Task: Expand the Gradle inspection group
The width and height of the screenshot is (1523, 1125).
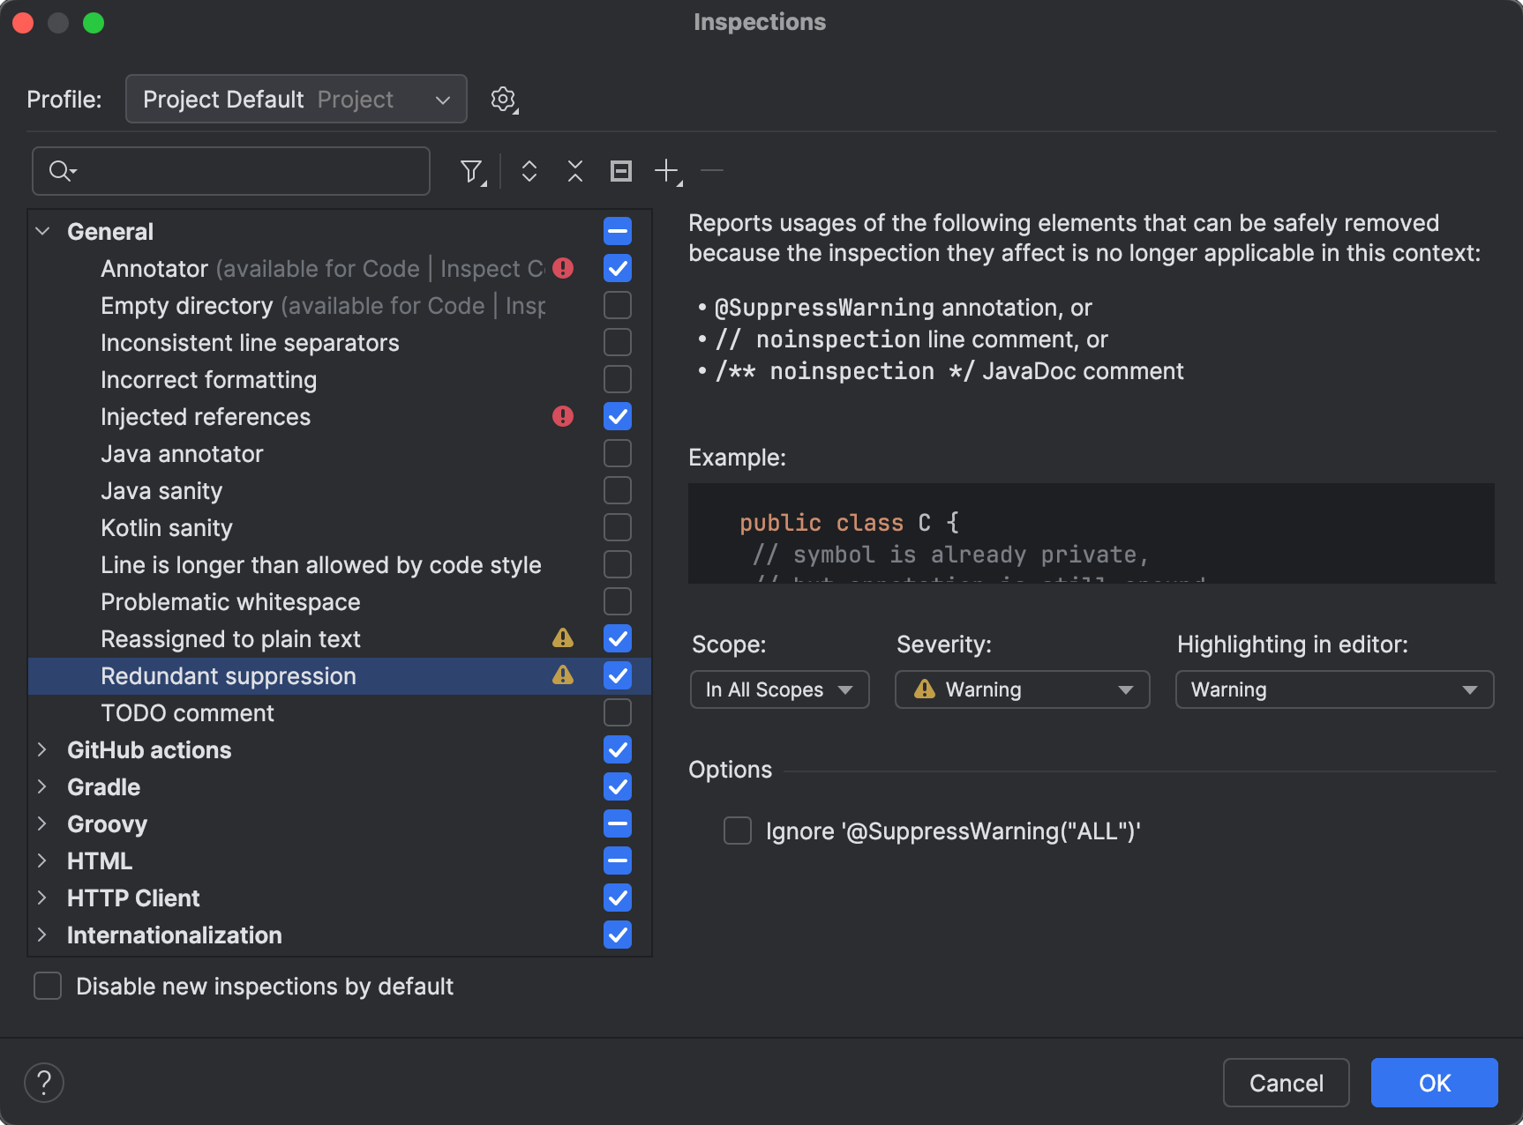Action: coord(42,786)
